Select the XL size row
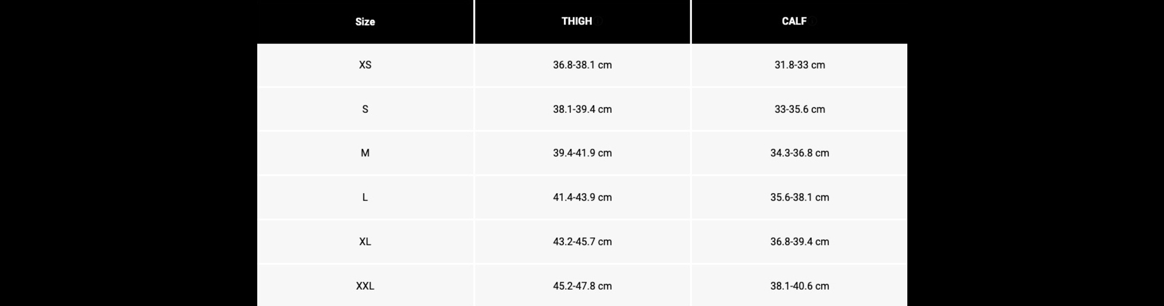The image size is (1164, 306). pos(582,241)
